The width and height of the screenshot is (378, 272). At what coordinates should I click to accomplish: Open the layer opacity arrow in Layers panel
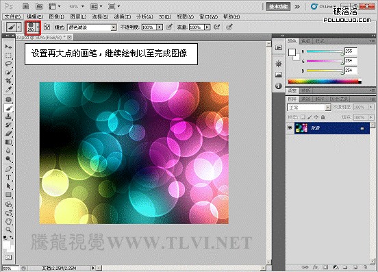[x=371, y=107]
